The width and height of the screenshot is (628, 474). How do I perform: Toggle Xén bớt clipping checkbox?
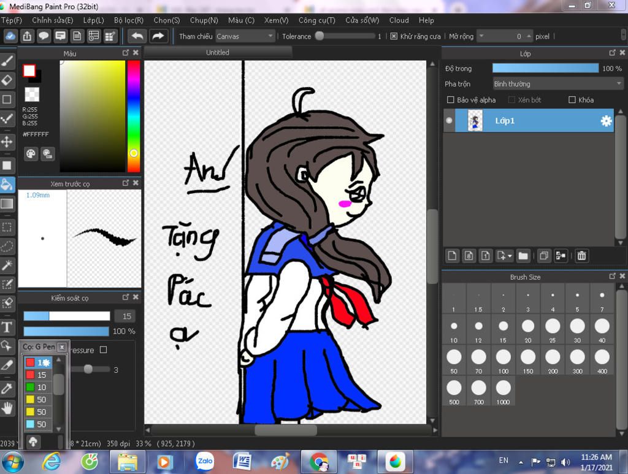tap(511, 100)
